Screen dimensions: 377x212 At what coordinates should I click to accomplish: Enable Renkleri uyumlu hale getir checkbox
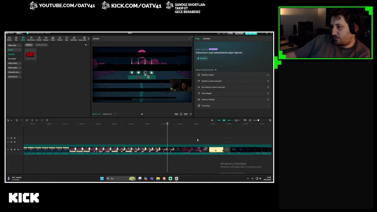(x=268, y=81)
